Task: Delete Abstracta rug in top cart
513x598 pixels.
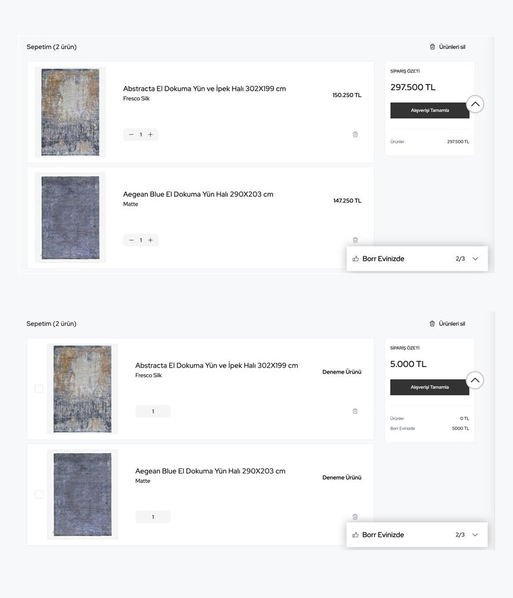Action: (355, 134)
